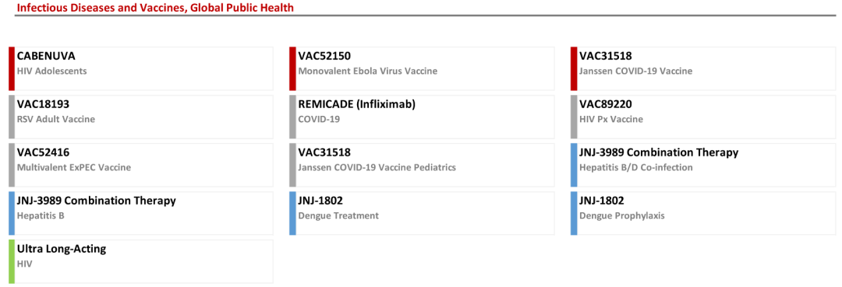Viewport: 842px width, 287px height.
Task: Select the VAC18193 RSV Adult Vaccine card
Action: click(x=140, y=117)
